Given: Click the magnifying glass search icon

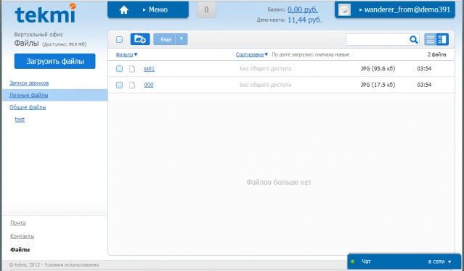Looking at the screenshot, I should click(414, 39).
